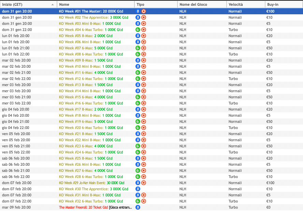This screenshot has width=303, height=211.
Task: Click 6-max icon in KO Week #07 row
Action: [x=138, y=48]
